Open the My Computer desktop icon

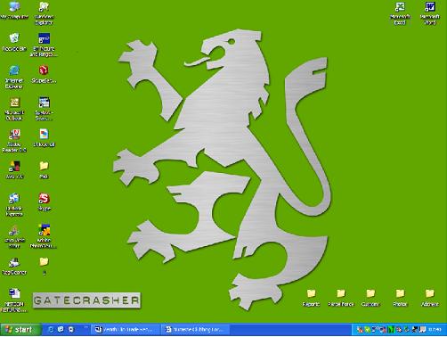[14, 11]
